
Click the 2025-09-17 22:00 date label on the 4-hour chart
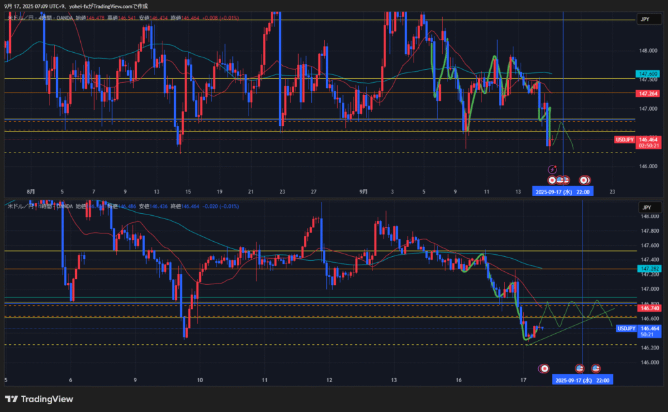(x=563, y=192)
